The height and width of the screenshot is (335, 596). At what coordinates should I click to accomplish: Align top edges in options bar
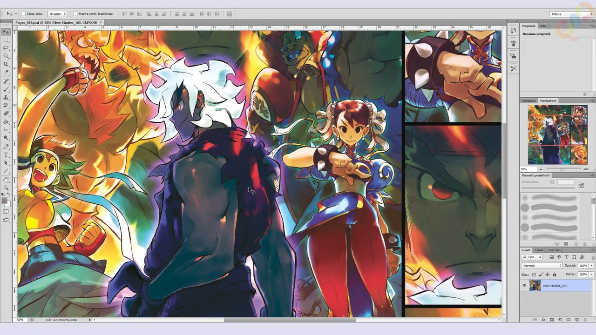tap(124, 14)
